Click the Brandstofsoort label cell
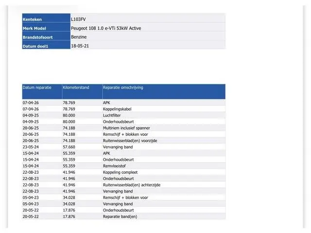This screenshot has width=311, height=233. click(46, 36)
